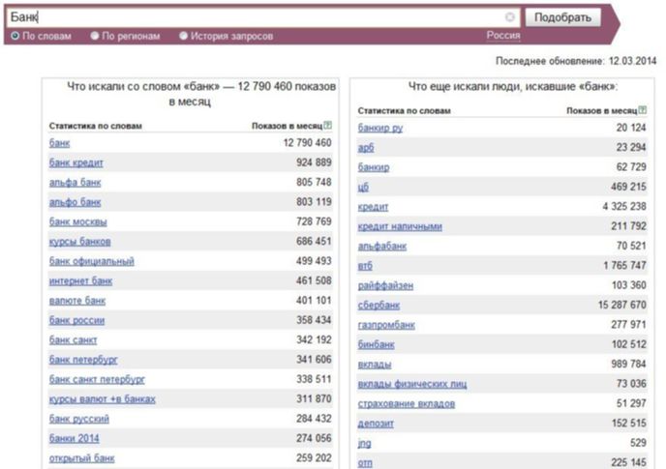Click the value '1 765 747' for втб
The height and width of the screenshot is (469, 666).
(x=624, y=265)
